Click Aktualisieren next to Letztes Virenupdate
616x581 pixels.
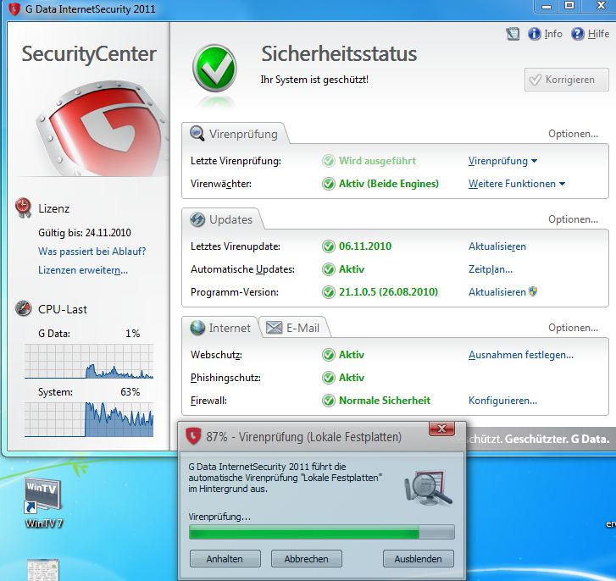point(497,246)
